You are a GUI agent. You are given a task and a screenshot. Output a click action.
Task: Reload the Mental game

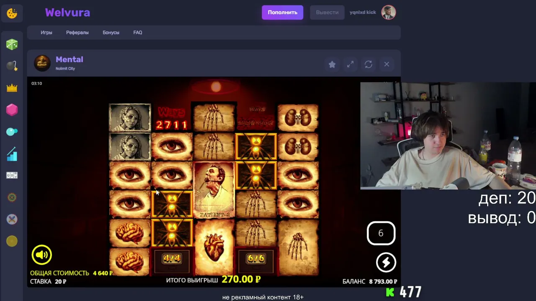pyautogui.click(x=368, y=64)
